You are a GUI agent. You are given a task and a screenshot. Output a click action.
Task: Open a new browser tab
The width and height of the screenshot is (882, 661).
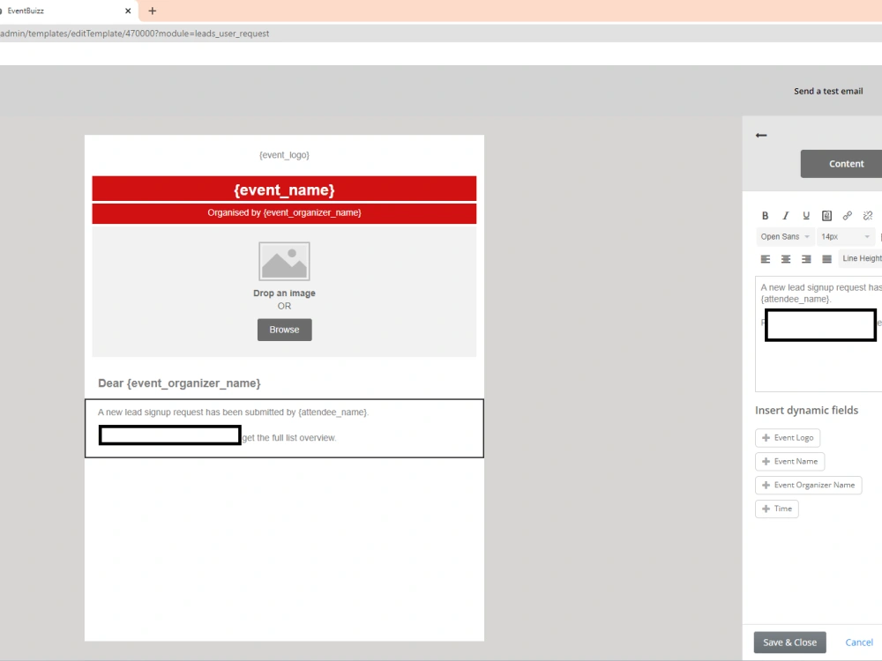[x=152, y=11]
